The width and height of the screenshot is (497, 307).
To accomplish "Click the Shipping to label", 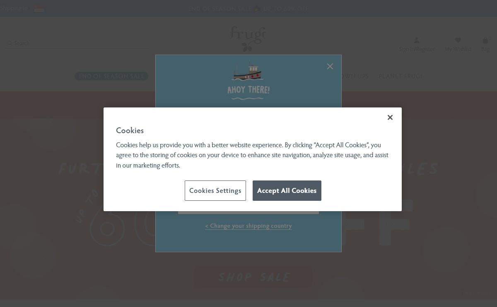I will (14, 8).
